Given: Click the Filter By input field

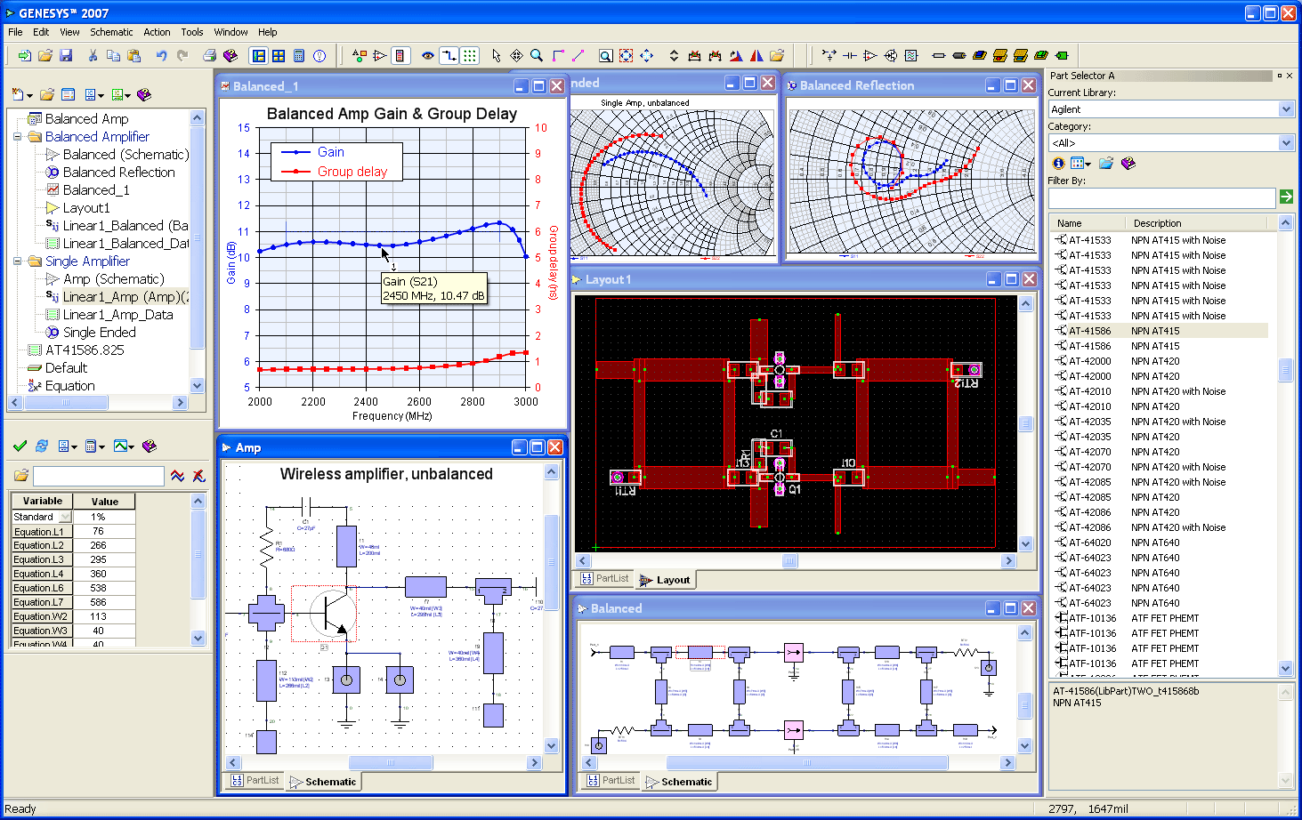Looking at the screenshot, I should (x=1160, y=197).
